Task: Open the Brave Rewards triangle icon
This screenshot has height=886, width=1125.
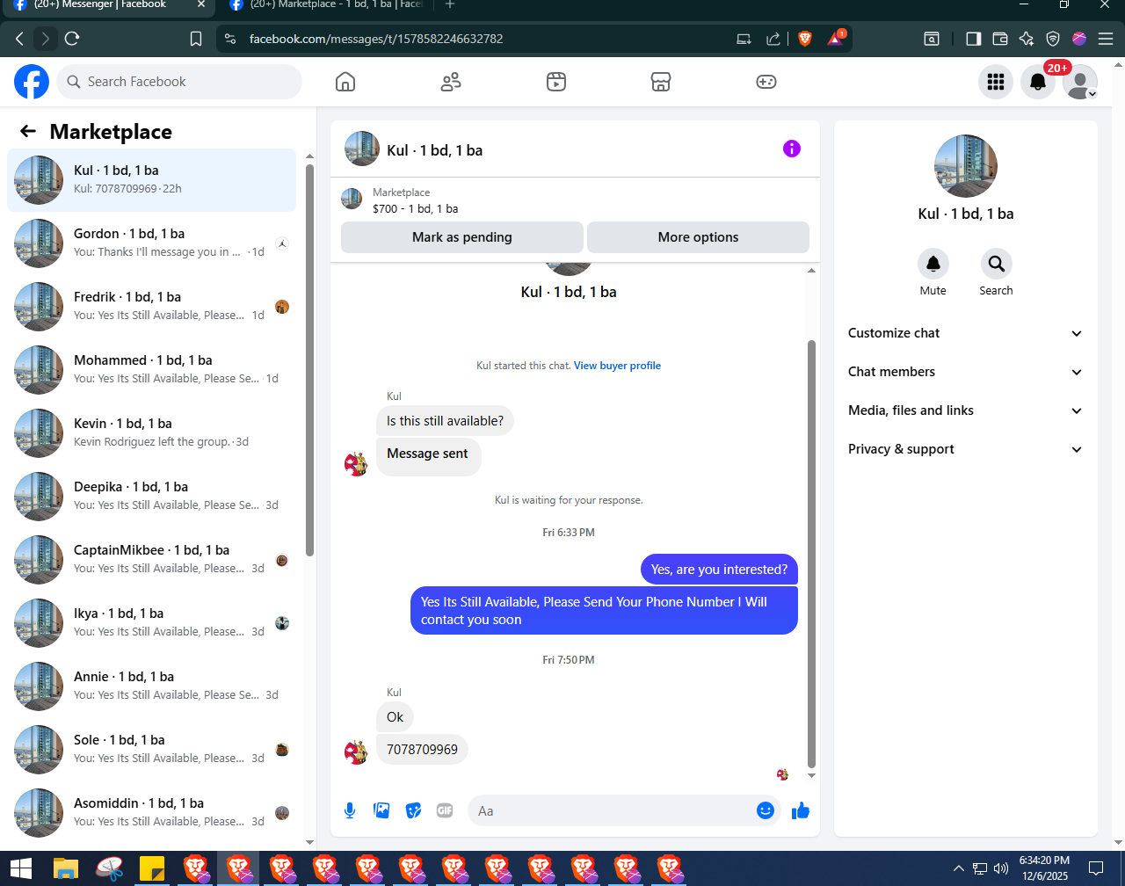Action: click(835, 39)
